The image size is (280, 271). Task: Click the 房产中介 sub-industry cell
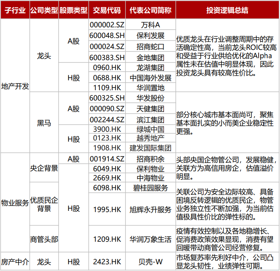click(15, 262)
